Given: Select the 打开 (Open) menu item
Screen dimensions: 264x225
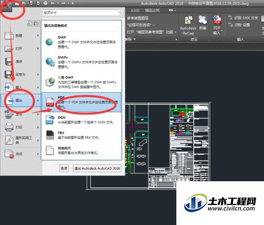Looking at the screenshot, I should [21, 48].
